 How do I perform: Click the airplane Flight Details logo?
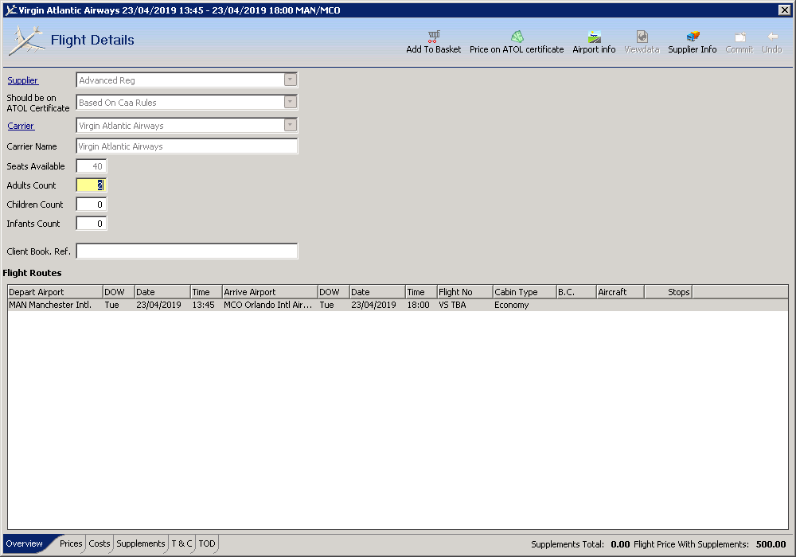pos(26,41)
